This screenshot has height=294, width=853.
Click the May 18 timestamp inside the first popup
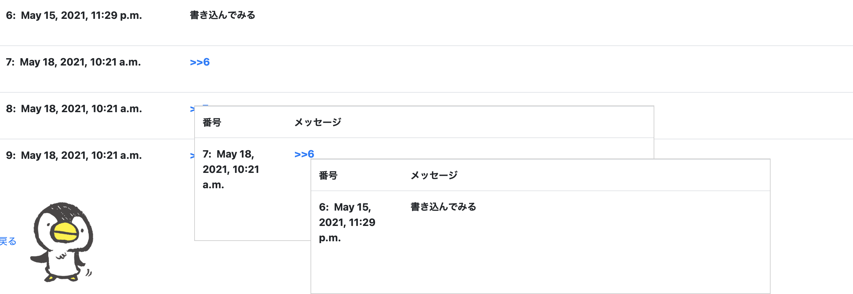[x=231, y=169]
